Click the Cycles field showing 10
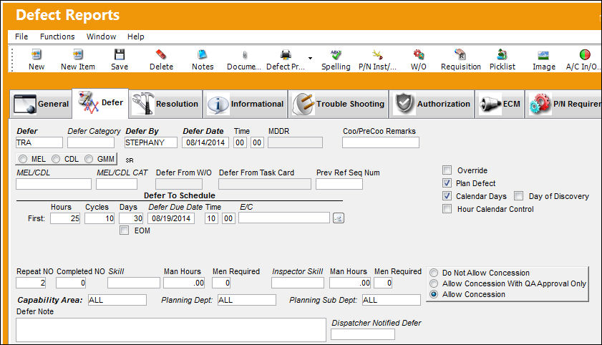 (x=99, y=219)
